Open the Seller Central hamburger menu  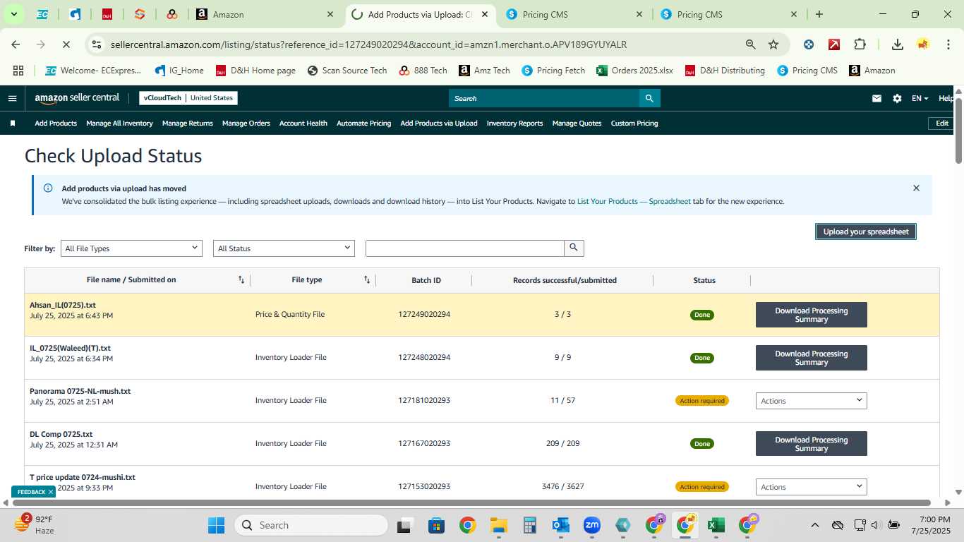tap(12, 98)
